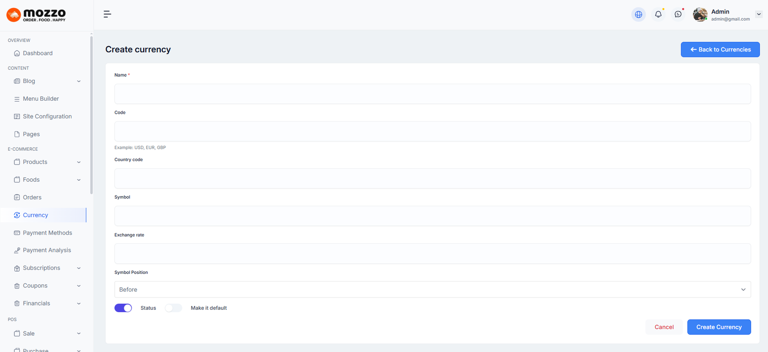Click the Mozzo logo
The height and width of the screenshot is (352, 768).
(36, 15)
